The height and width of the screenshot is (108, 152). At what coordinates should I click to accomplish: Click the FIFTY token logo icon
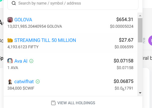click(x=10, y=40)
